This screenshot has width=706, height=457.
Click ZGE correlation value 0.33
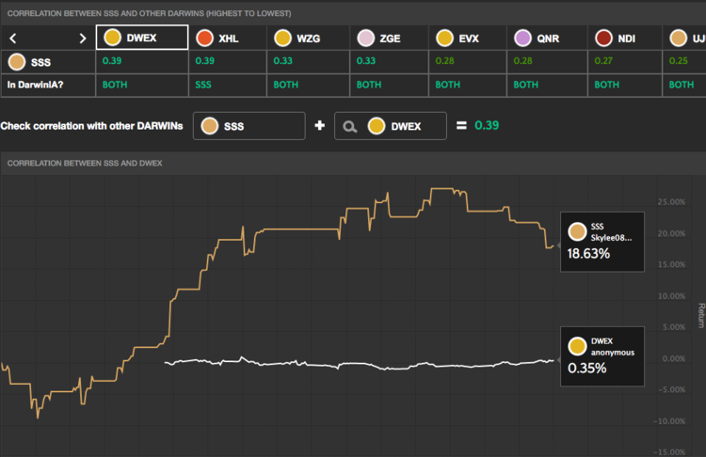pyautogui.click(x=365, y=61)
